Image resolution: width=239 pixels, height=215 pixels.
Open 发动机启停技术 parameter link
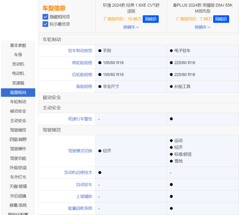point(78,172)
